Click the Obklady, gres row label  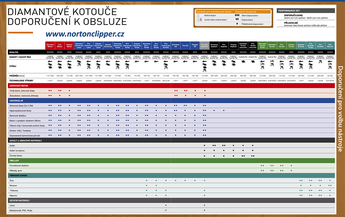[16, 170]
